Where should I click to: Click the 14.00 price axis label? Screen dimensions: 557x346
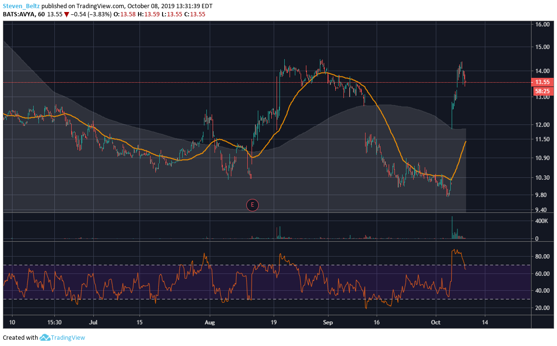[543, 71]
